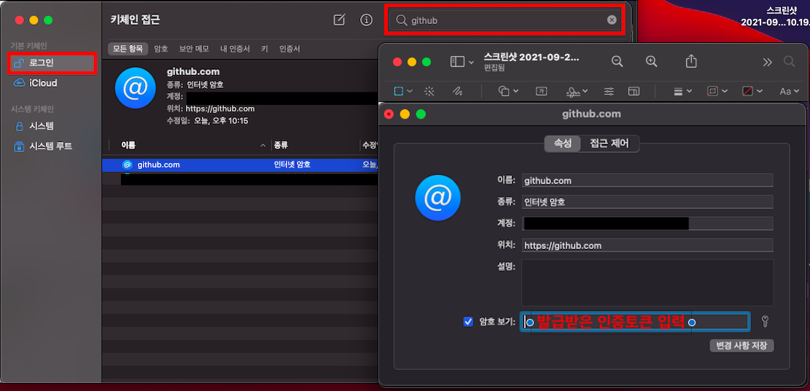Switch to the 암호 category tab
This screenshot has width=810, height=391.
[161, 49]
